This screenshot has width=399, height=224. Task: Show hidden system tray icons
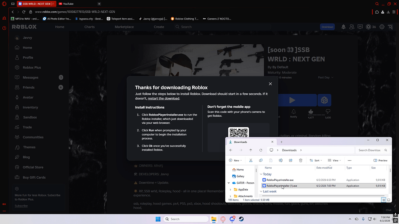click(x=350, y=219)
